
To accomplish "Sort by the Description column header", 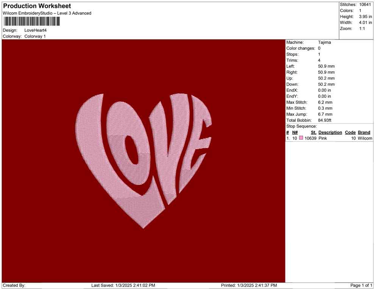I will (330, 132).
